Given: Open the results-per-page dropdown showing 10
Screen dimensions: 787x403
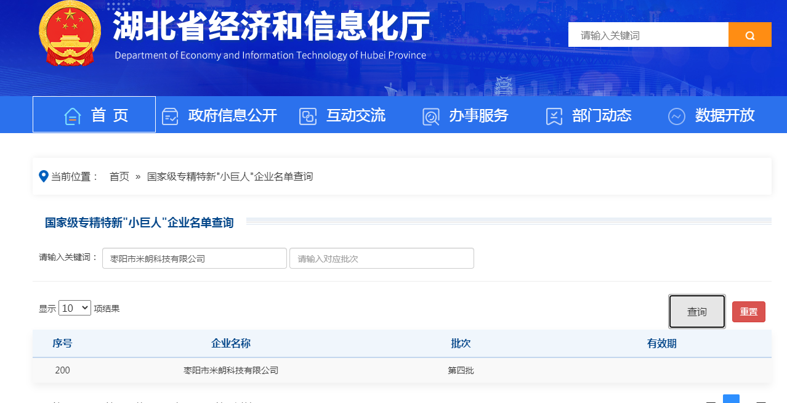Looking at the screenshot, I should click(75, 308).
